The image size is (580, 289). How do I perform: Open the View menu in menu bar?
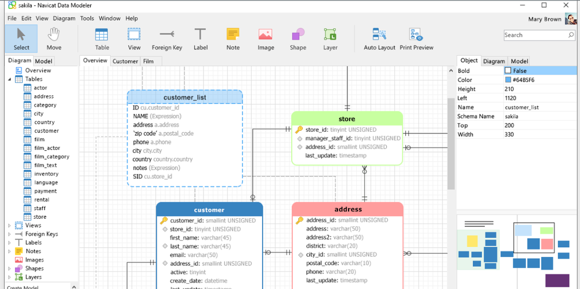42,19
